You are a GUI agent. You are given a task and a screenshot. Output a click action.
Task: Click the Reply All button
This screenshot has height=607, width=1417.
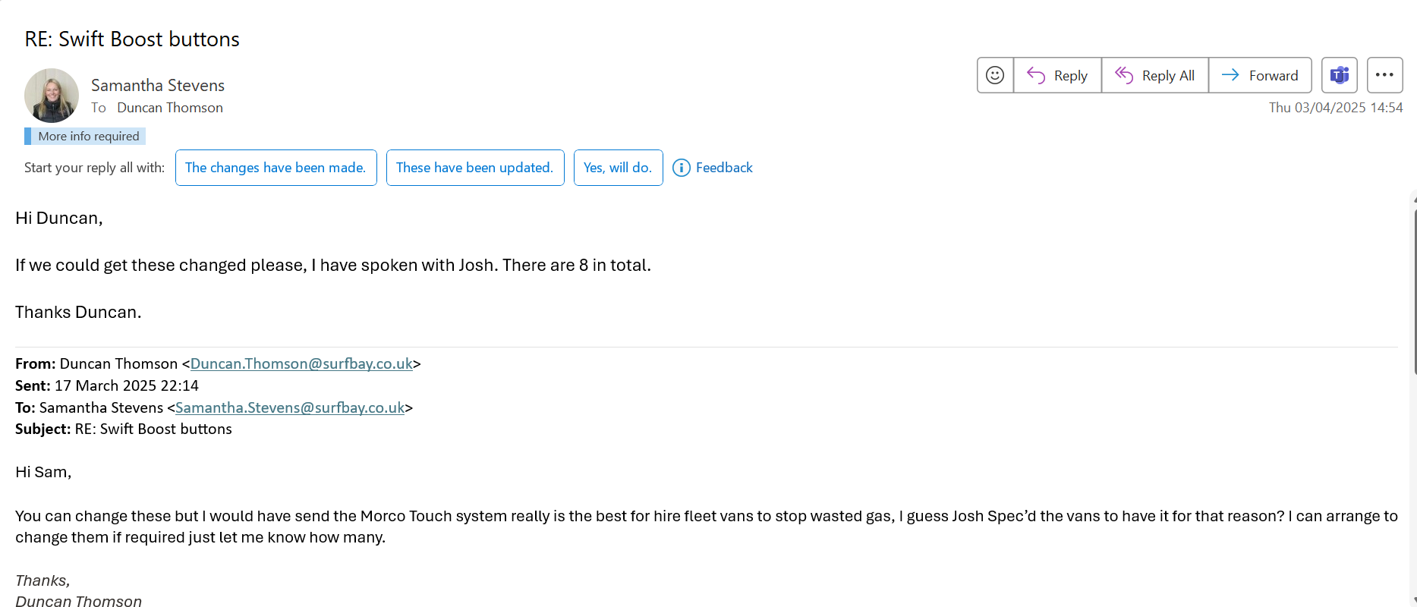[x=1154, y=75]
